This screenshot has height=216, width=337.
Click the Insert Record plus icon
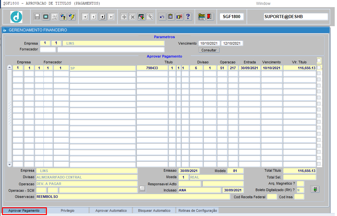pos(124,17)
